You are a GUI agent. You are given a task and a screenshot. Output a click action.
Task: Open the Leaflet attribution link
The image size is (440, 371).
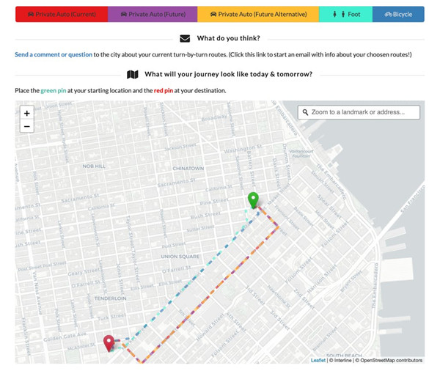tap(318, 360)
